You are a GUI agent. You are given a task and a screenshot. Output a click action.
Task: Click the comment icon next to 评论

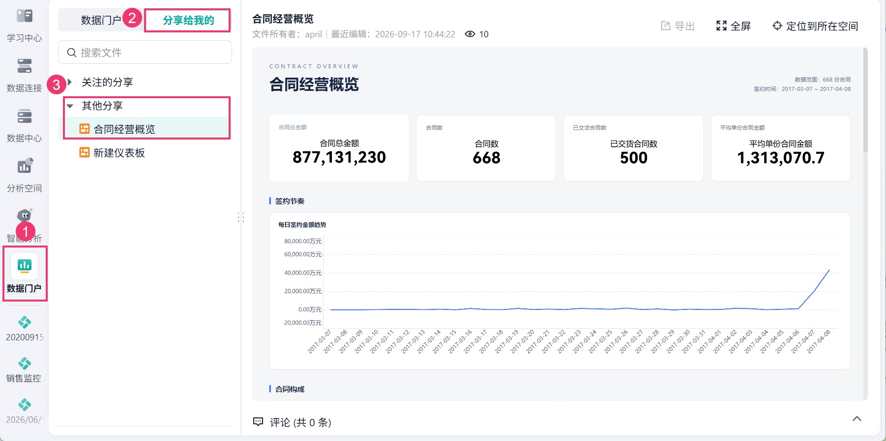coord(258,422)
